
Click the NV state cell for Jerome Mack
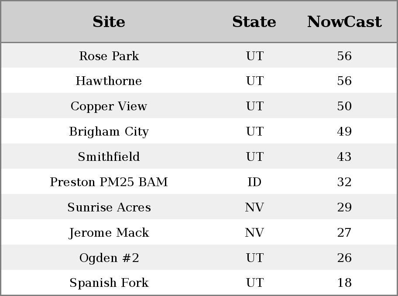[x=254, y=233]
